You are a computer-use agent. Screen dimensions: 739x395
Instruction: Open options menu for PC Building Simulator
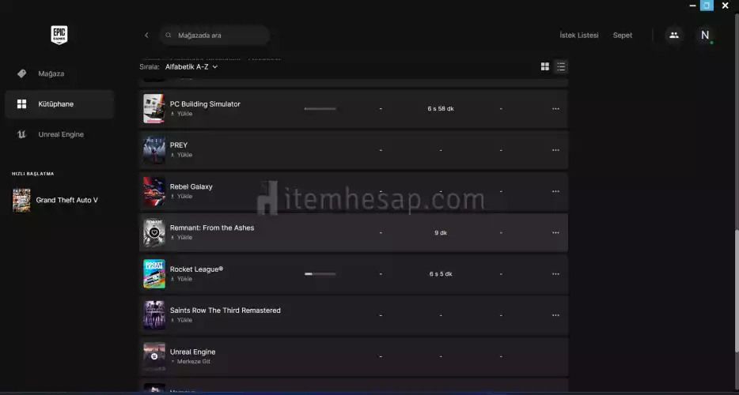point(555,109)
